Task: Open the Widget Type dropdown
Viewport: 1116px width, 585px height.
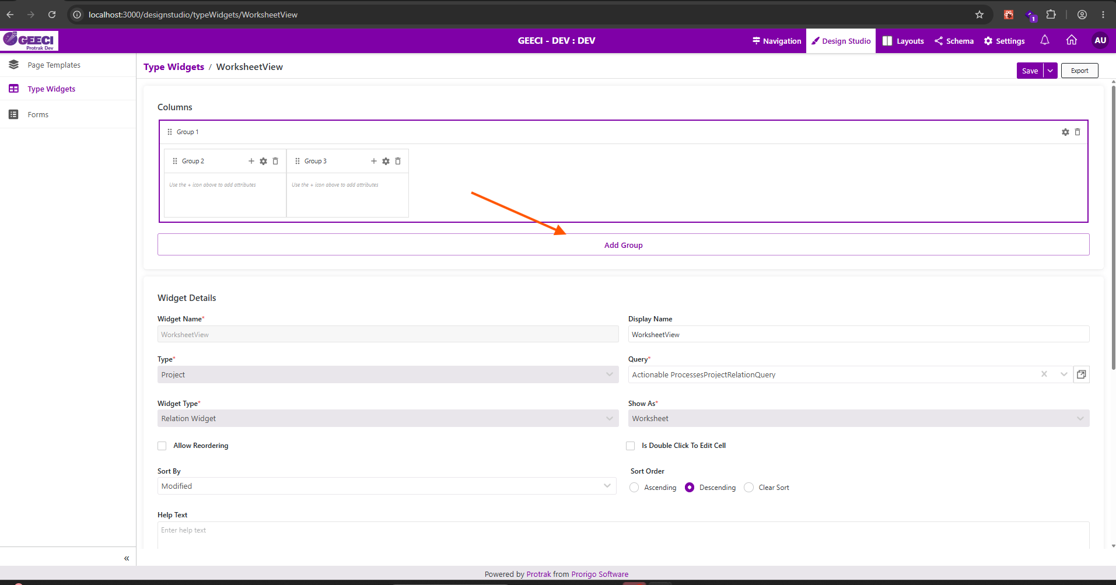Action: tap(388, 418)
